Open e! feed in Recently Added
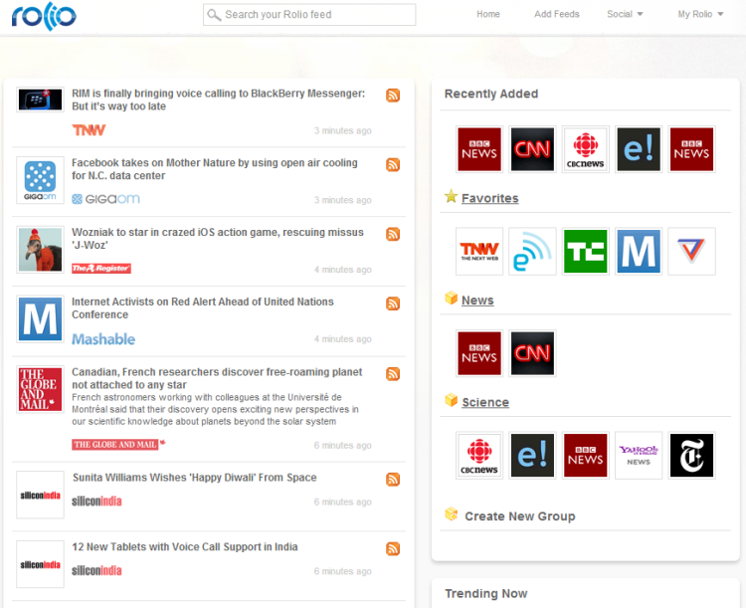 click(639, 149)
